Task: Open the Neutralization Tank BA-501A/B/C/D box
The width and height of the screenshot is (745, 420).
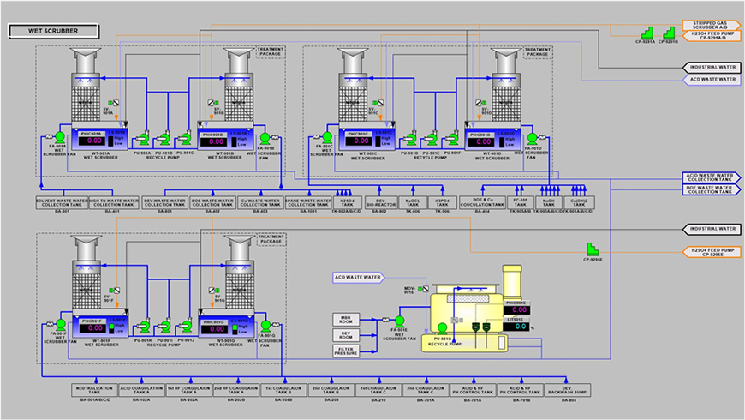Action: click(x=98, y=390)
